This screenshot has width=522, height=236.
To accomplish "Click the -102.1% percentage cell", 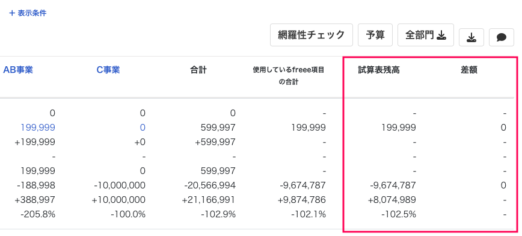I will click(309, 214).
